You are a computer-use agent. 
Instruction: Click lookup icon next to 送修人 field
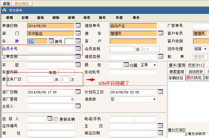(x=50, y=119)
